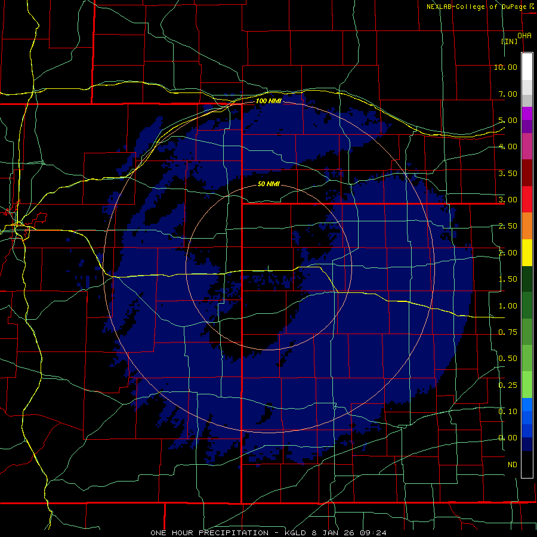Click the 5.00 legend value
The image size is (537, 537).
click(x=508, y=120)
